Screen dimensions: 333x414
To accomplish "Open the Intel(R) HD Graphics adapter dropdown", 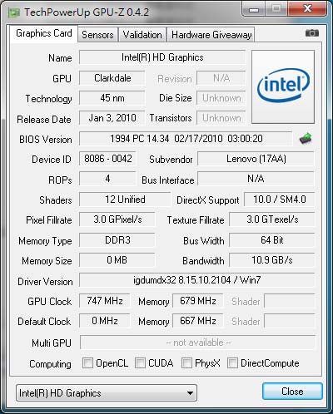I will tap(107, 393).
